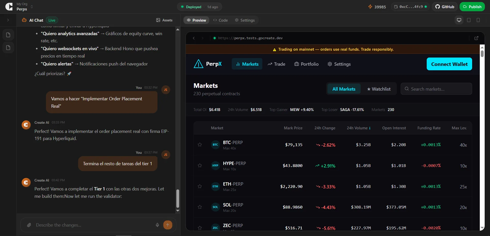This screenshot has width=490, height=236.
Task: Go back in the preview browser
Action: point(194,38)
